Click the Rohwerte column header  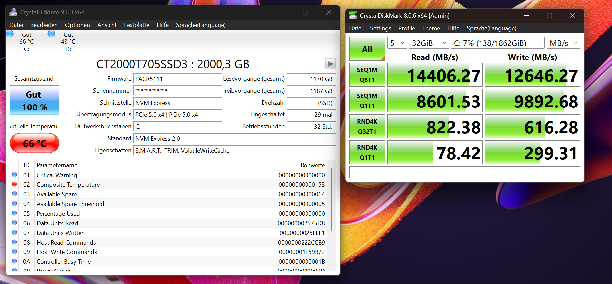click(293, 165)
